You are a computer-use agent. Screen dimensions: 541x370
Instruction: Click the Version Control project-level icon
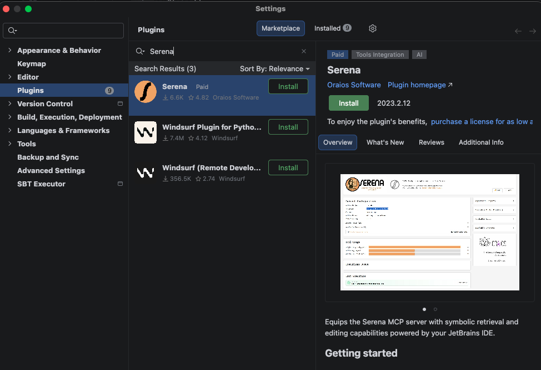[x=120, y=103]
